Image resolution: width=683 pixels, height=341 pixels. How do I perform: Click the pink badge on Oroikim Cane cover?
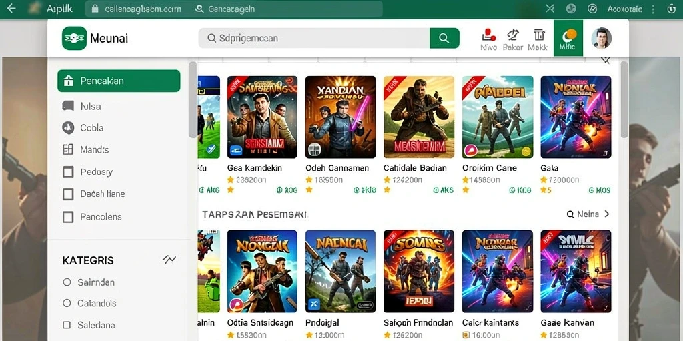(x=472, y=150)
